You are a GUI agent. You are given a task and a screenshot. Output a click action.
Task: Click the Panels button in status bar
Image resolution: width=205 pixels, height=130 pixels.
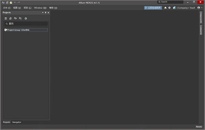(x=199, y=127)
